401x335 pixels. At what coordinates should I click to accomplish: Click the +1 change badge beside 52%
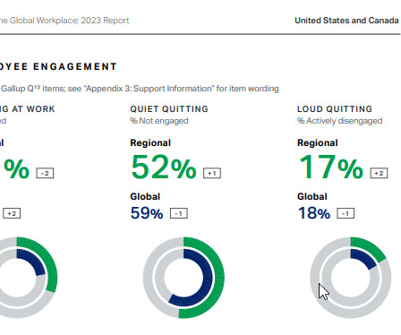tap(212, 173)
